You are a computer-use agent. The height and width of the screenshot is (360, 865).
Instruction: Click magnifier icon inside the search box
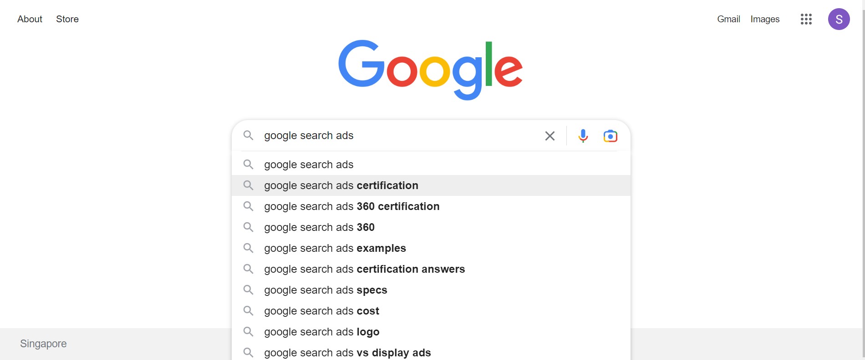(x=248, y=135)
